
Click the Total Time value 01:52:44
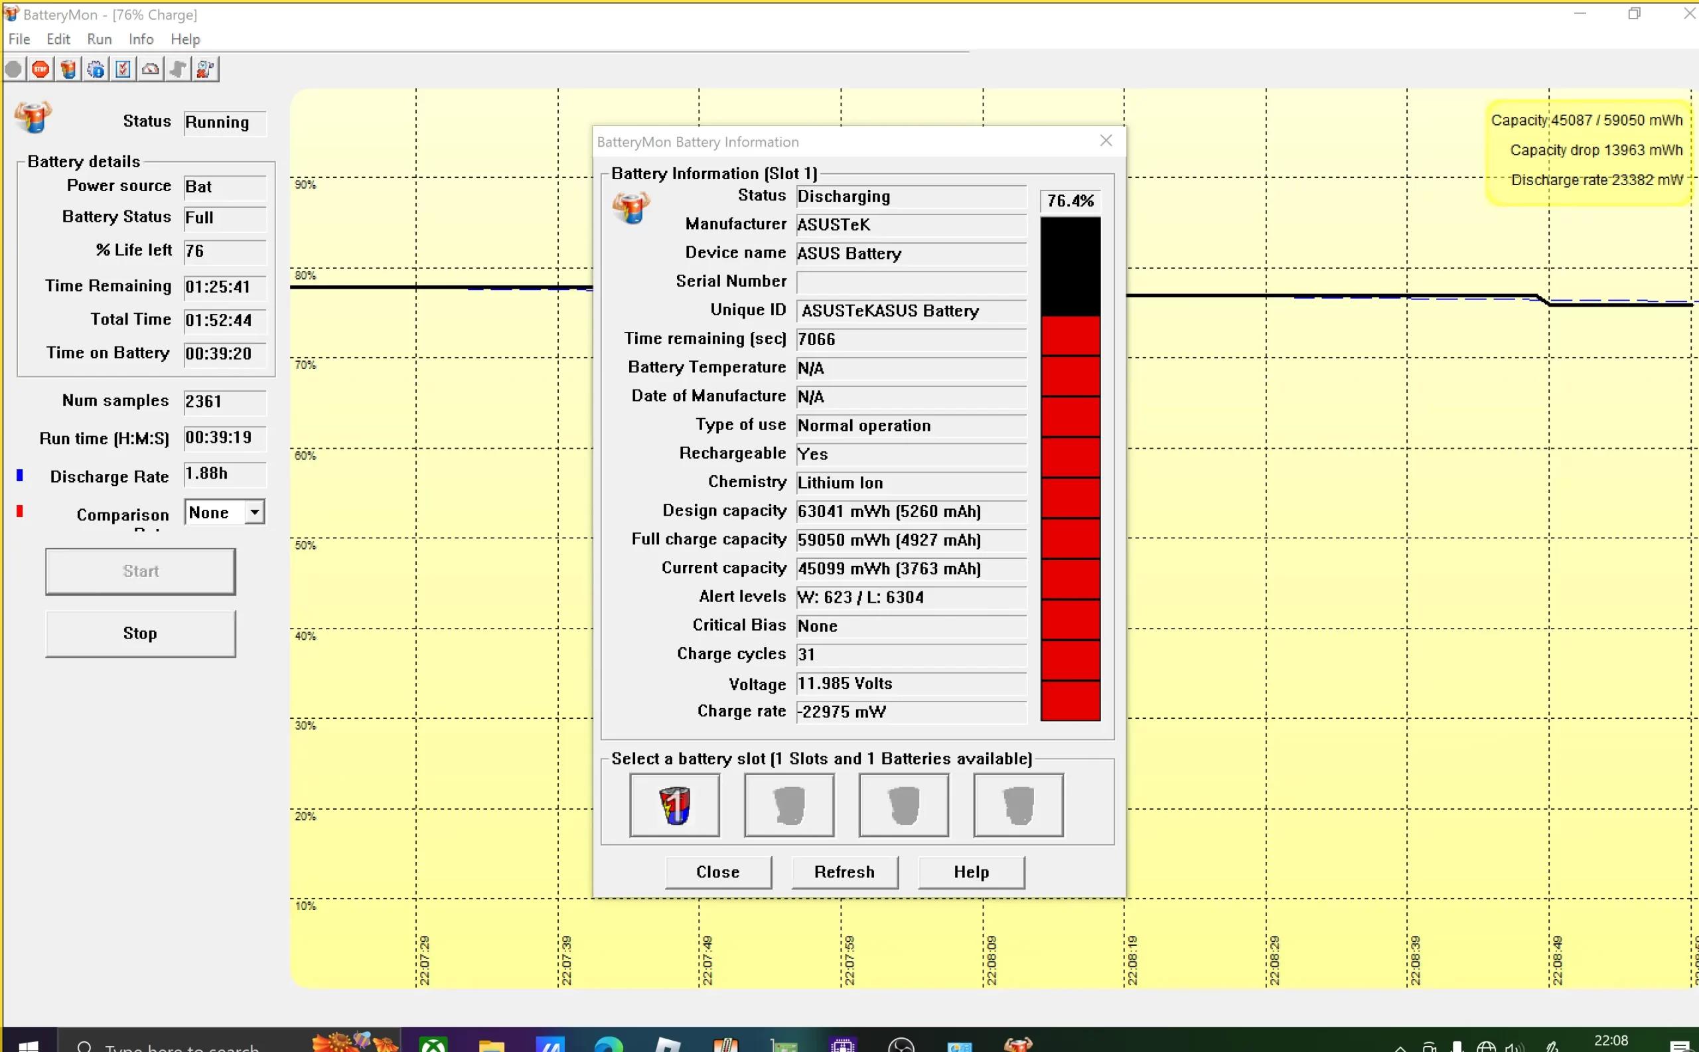pyautogui.click(x=225, y=320)
